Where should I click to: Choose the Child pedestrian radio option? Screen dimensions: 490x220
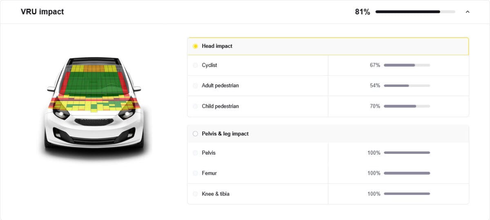(x=195, y=106)
